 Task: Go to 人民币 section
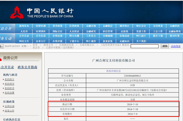(x=24, y=31)
